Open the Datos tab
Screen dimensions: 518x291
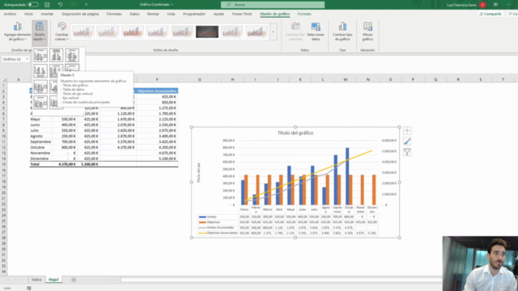pyautogui.click(x=134, y=14)
